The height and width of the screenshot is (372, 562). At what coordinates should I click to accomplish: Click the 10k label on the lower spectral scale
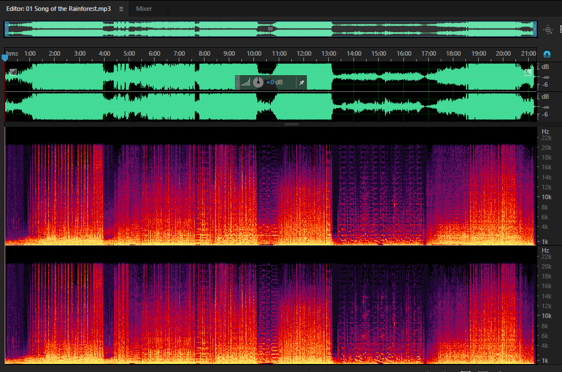[546, 316]
